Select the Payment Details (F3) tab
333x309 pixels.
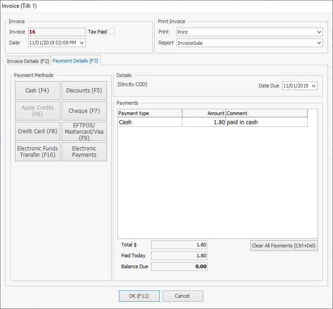(75, 61)
